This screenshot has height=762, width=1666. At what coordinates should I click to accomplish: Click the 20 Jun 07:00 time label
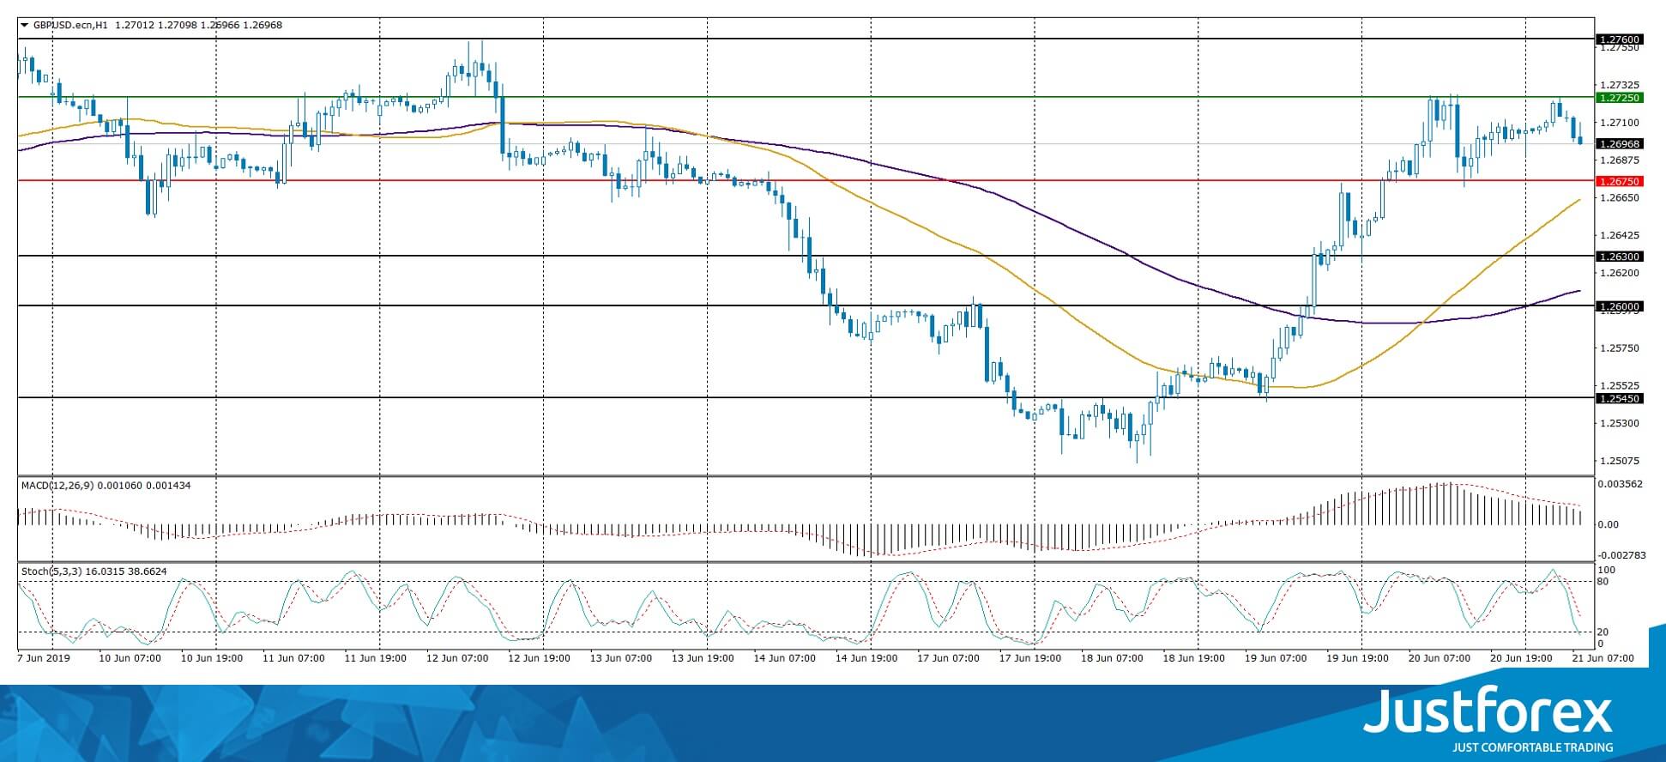(1439, 658)
